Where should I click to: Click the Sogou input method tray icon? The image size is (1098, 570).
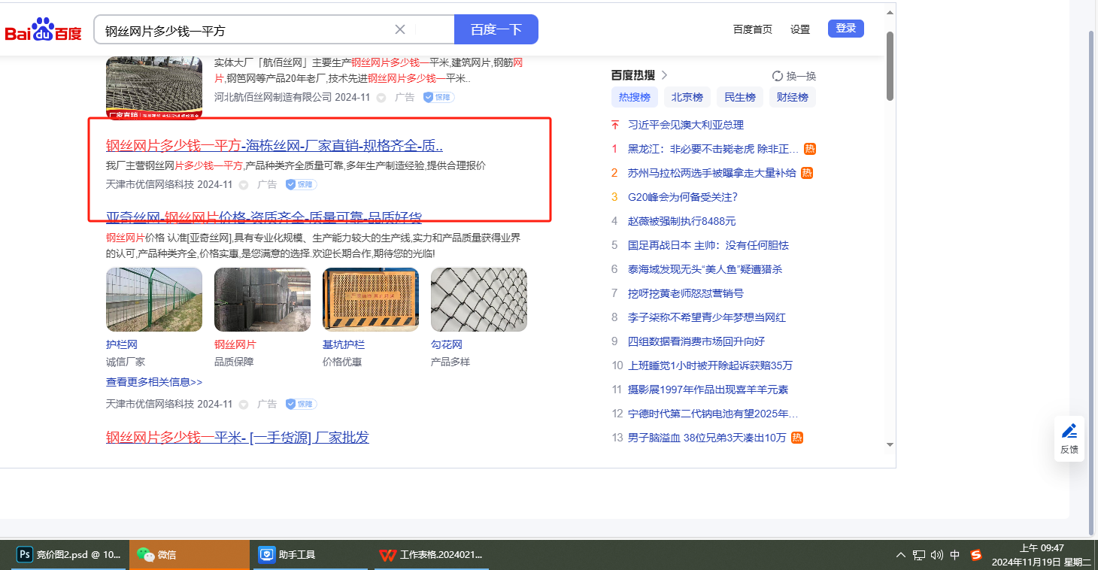[x=976, y=555]
